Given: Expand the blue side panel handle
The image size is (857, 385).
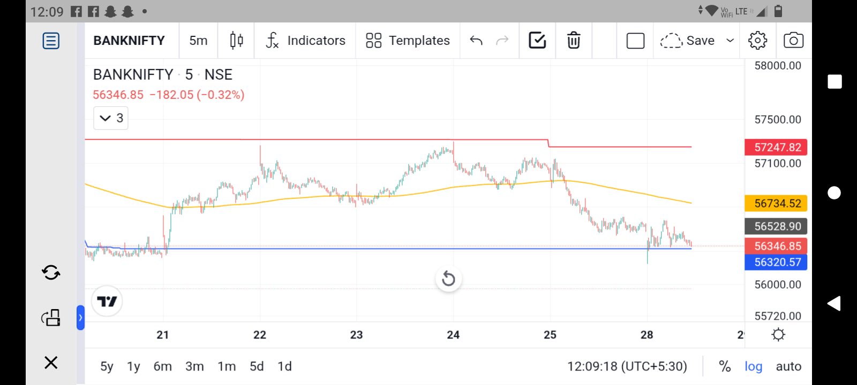Looking at the screenshot, I should (x=80, y=318).
